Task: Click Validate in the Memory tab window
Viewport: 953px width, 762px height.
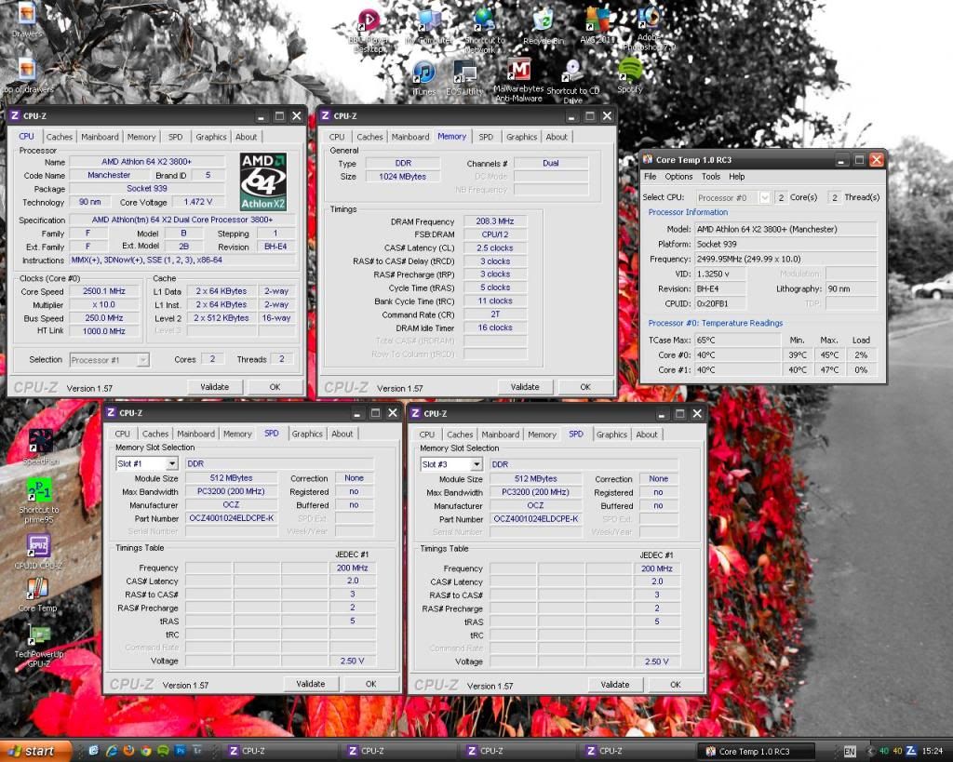Action: tap(525, 387)
